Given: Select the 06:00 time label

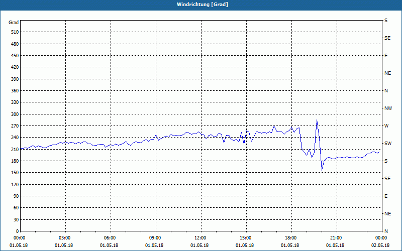Looking at the screenshot, I should [x=110, y=238].
